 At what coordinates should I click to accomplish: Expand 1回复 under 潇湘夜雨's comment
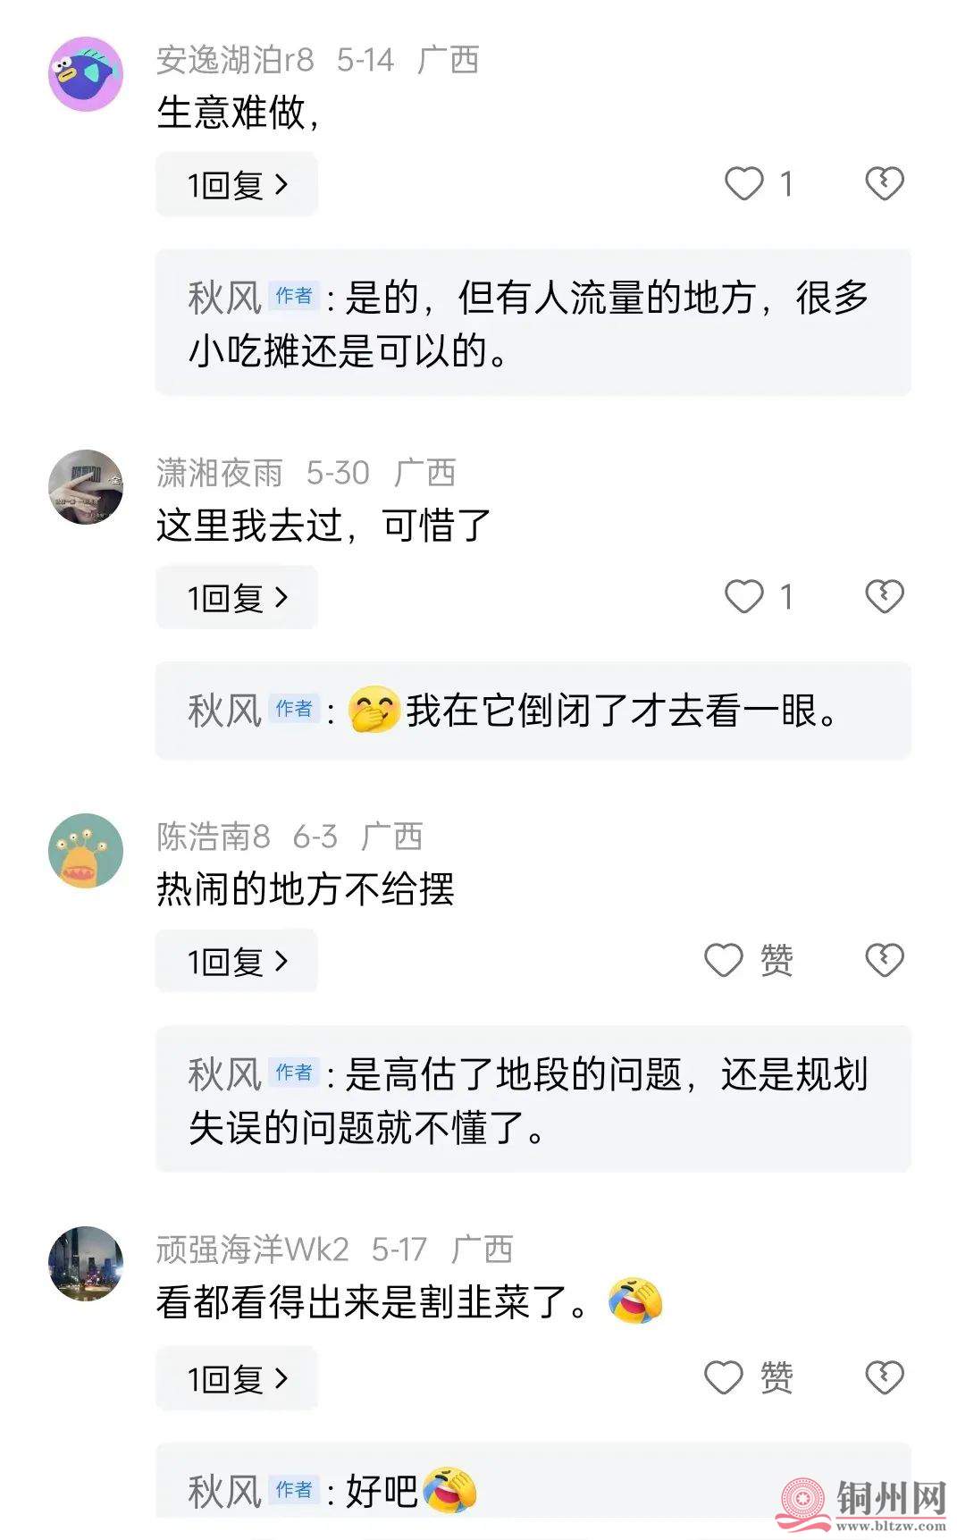pyautogui.click(x=237, y=598)
